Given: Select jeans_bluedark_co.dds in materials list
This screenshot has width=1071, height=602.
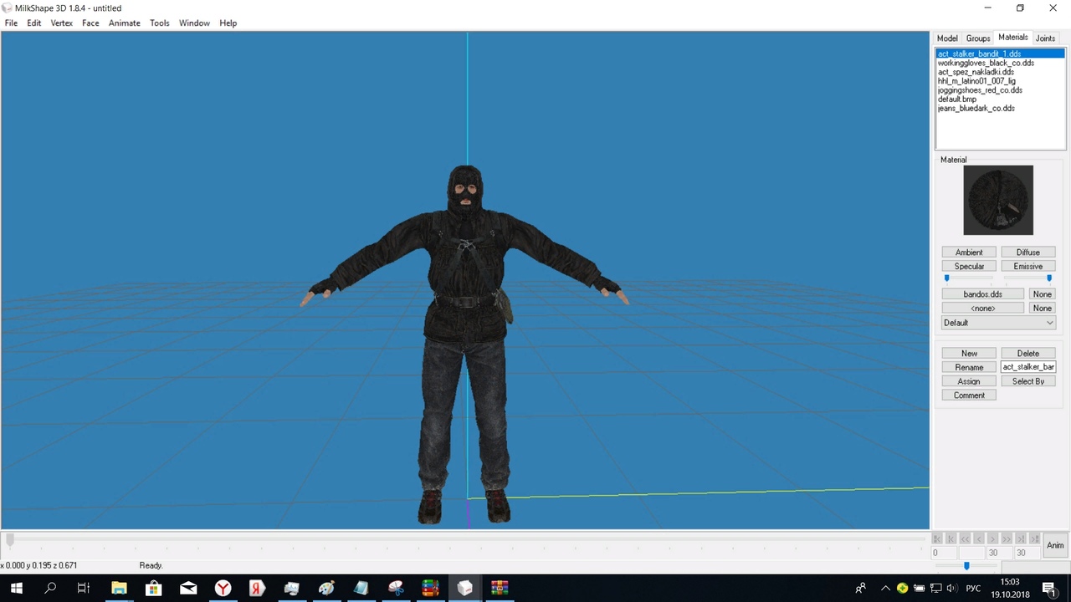Looking at the screenshot, I should [976, 109].
